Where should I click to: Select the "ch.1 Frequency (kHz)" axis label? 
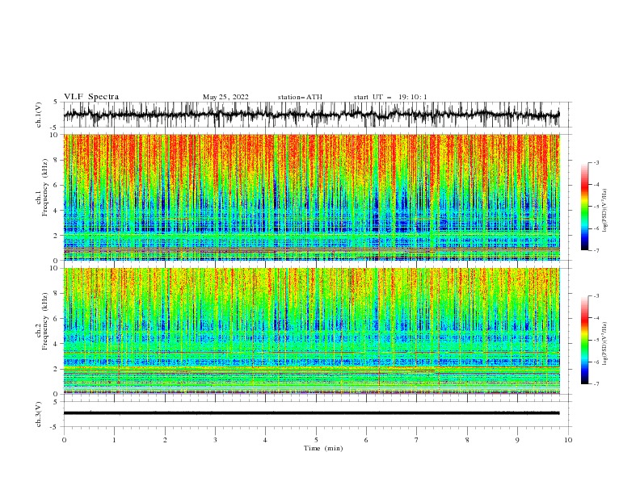[42, 187]
